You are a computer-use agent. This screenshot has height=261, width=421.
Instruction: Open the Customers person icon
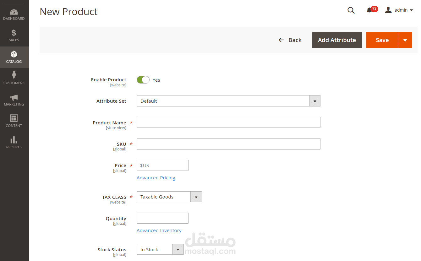click(14, 75)
